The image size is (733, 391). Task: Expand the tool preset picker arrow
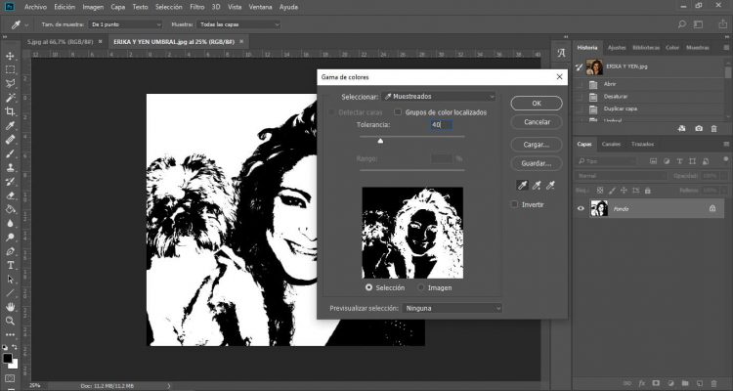26,24
